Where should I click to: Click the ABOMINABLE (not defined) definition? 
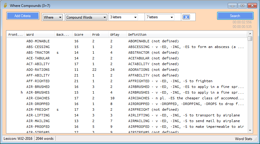point(154,41)
